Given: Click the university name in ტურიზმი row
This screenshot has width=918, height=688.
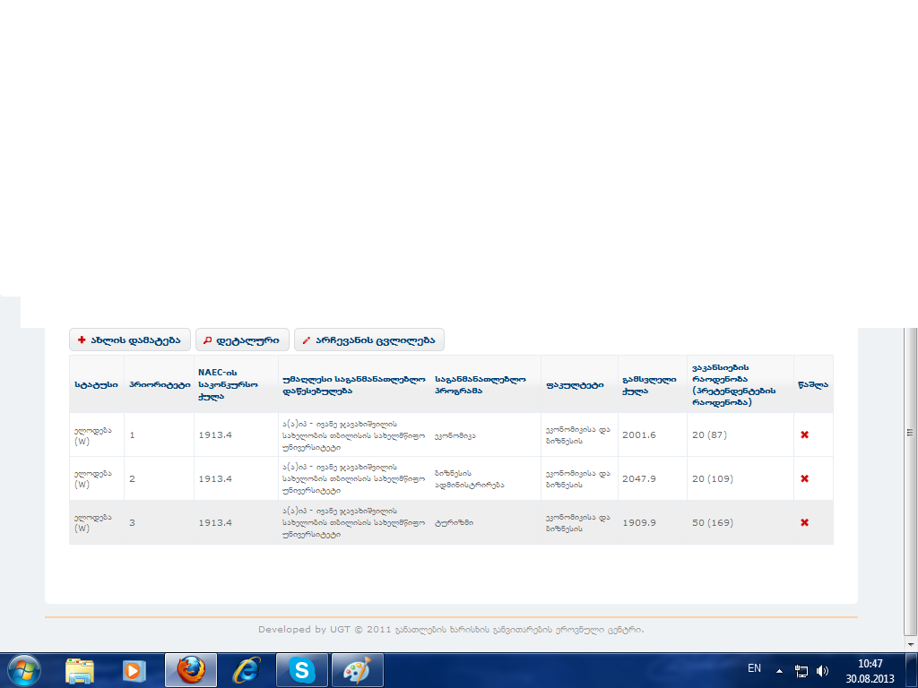Looking at the screenshot, I should 353,522.
